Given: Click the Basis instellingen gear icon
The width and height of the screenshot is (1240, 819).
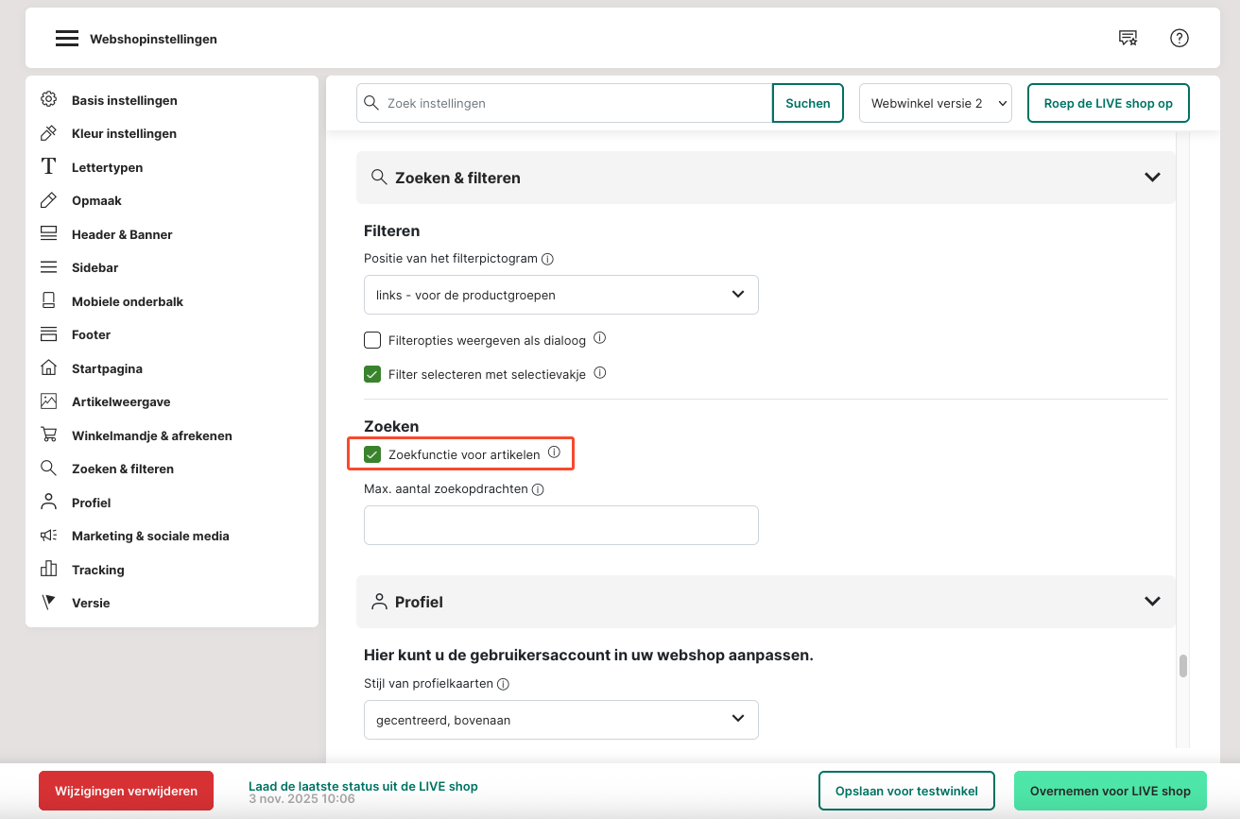Looking at the screenshot, I should (x=49, y=100).
